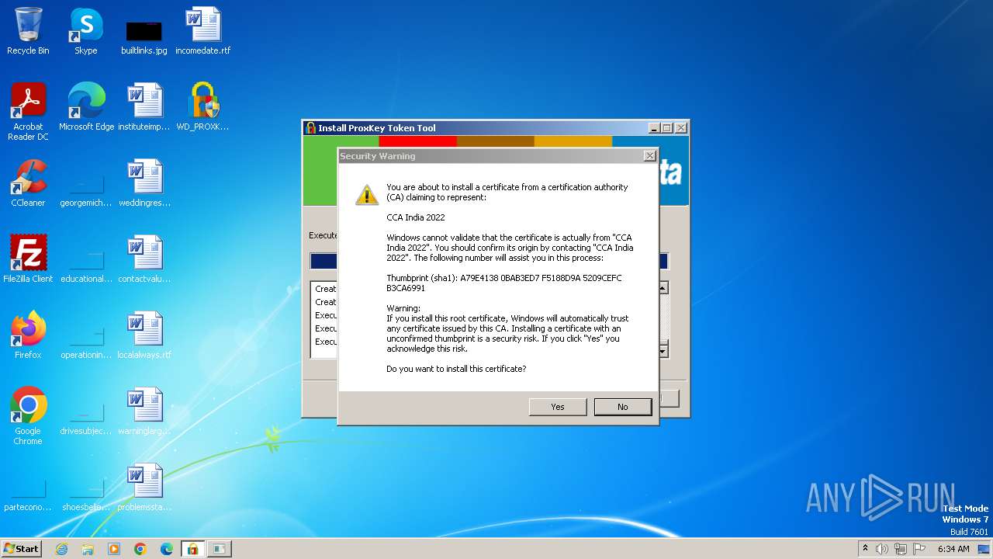This screenshot has height=559, width=993.
Task: Select localalways.rtf document icon
Action: (x=144, y=335)
